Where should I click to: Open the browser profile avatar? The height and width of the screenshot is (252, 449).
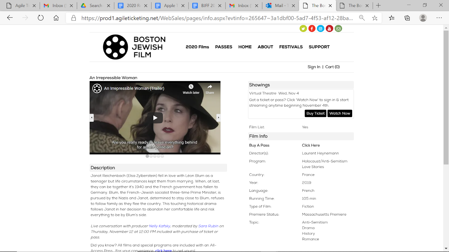tap(423, 18)
